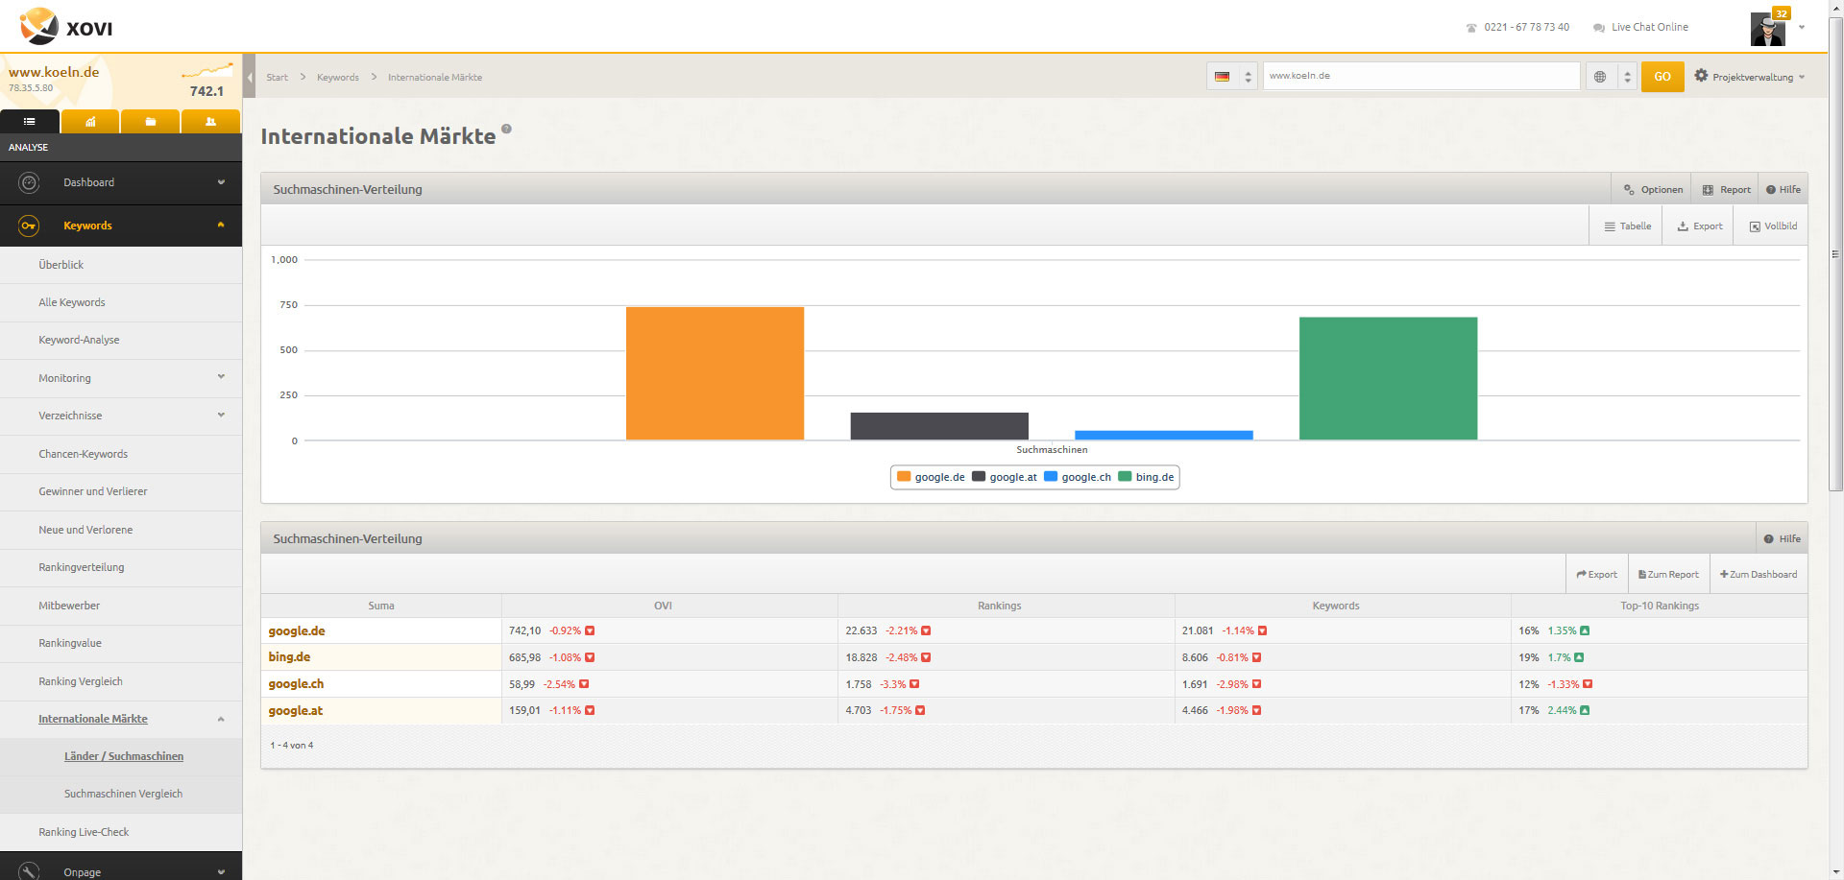Open the Projektverwaltung dropdown

[x=1750, y=77]
